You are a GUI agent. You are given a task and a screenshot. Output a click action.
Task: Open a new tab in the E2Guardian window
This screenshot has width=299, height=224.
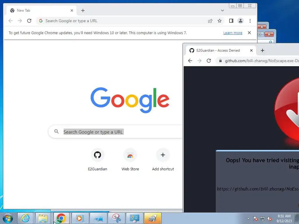pyautogui.click(x=263, y=50)
